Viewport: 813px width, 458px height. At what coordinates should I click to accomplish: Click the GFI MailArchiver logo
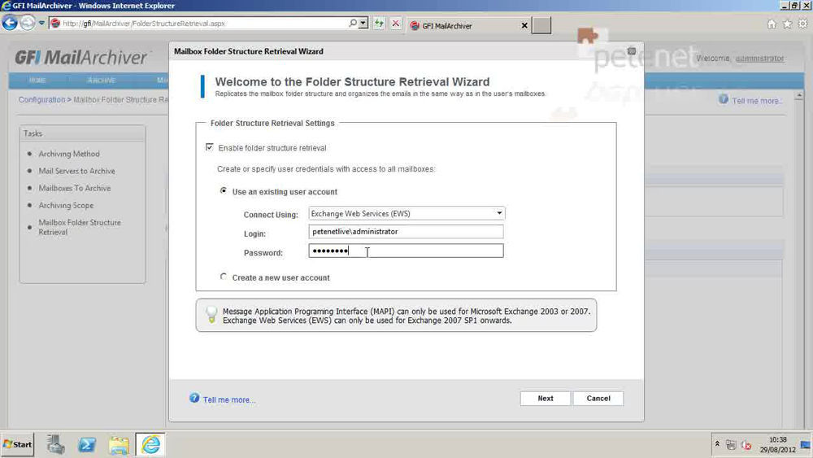[81, 57]
